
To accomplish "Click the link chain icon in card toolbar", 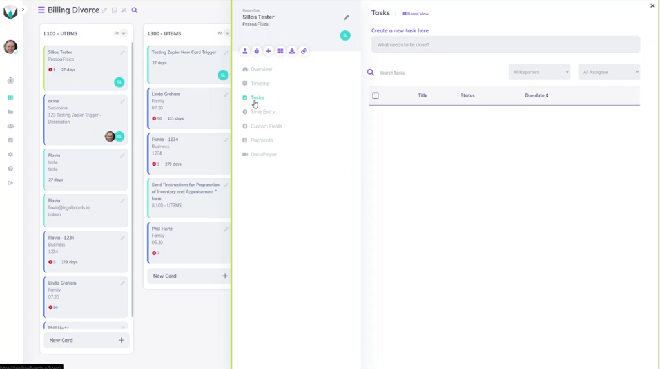I will (x=304, y=51).
